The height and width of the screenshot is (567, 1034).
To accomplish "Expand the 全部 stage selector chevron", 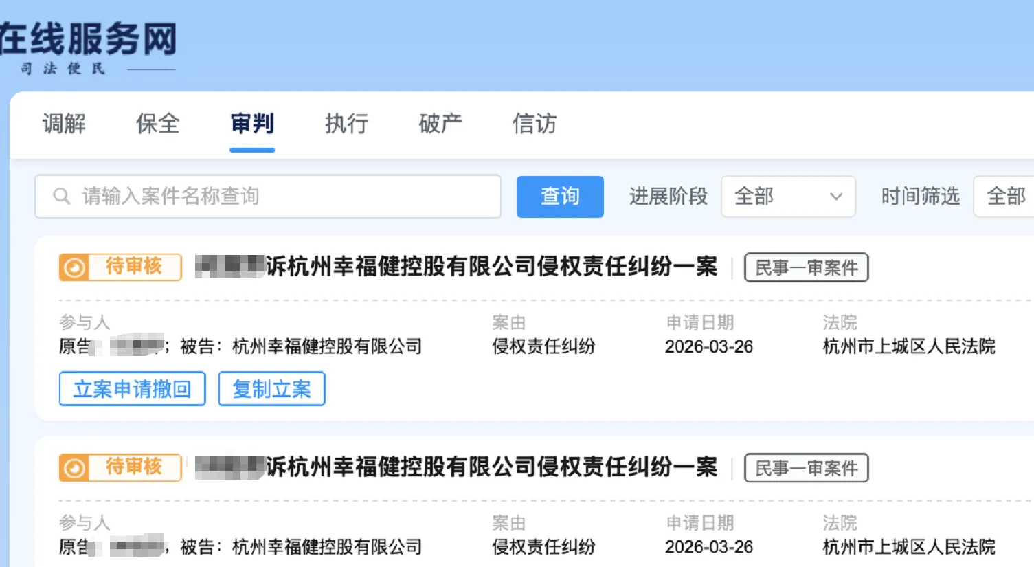I will (x=837, y=197).
